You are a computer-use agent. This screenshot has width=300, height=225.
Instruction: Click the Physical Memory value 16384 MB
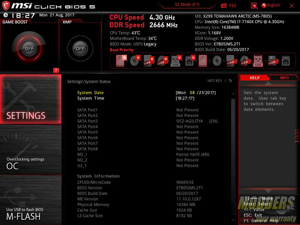point(185,204)
